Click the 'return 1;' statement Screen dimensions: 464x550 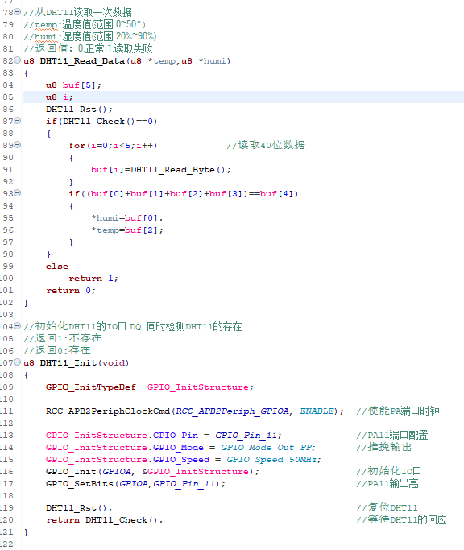93,279
